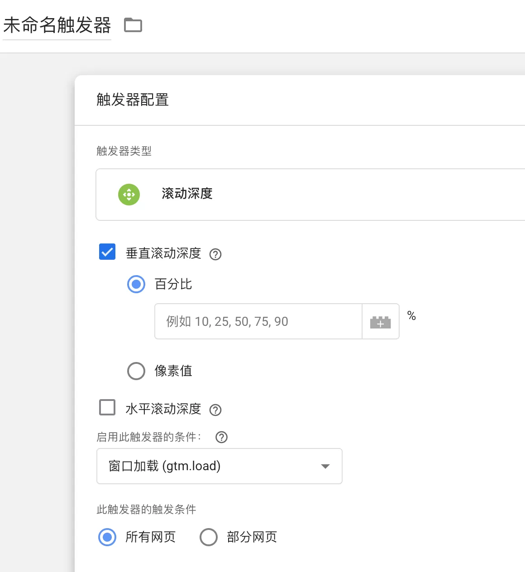Click the help icon next to 垂直滚动深度
The height and width of the screenshot is (572, 525).
tap(216, 254)
